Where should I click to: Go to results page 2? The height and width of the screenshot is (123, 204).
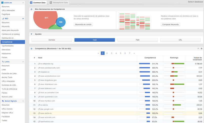point(107,53)
